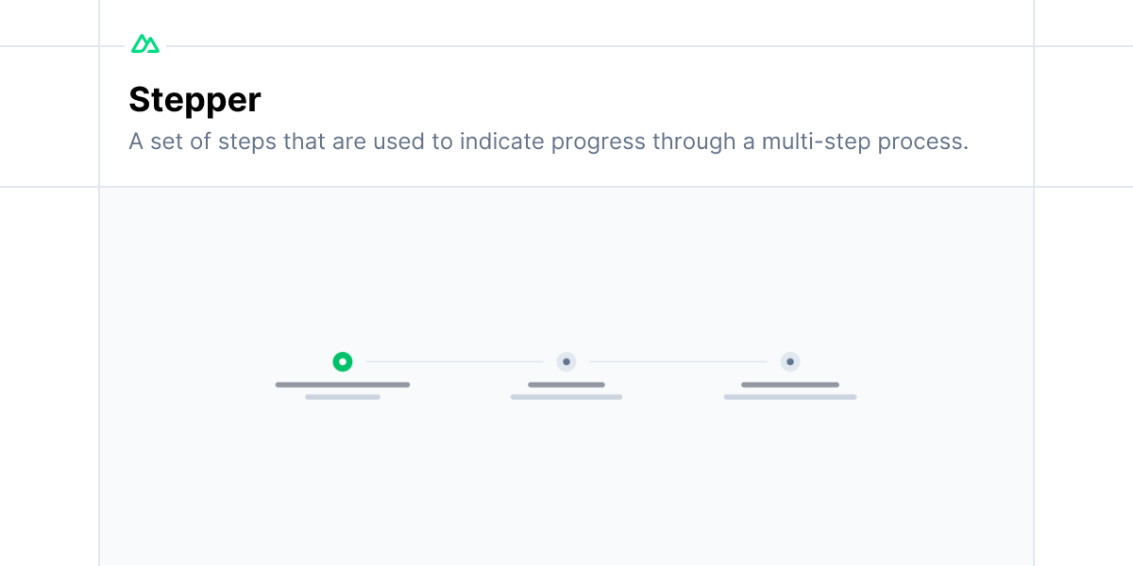Screen dimensions: 1133x566
Task: Click the connector line between steps two and three
Action: (678, 361)
